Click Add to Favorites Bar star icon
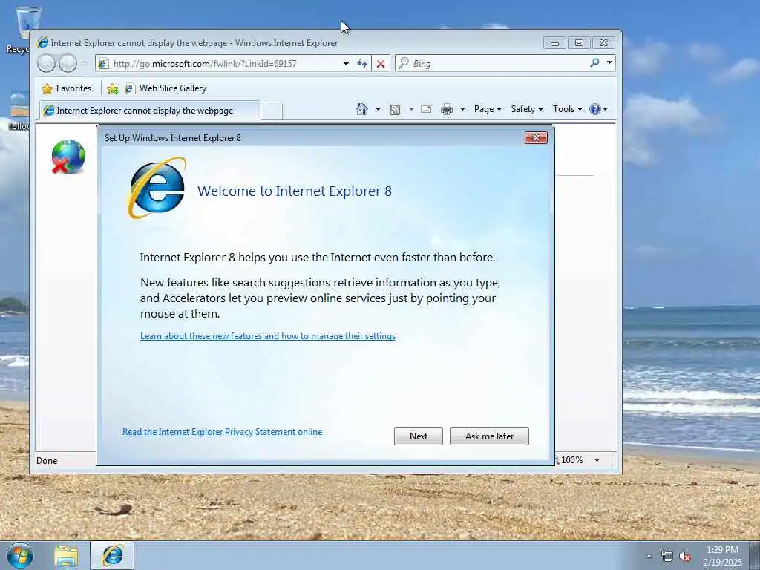 [x=113, y=88]
